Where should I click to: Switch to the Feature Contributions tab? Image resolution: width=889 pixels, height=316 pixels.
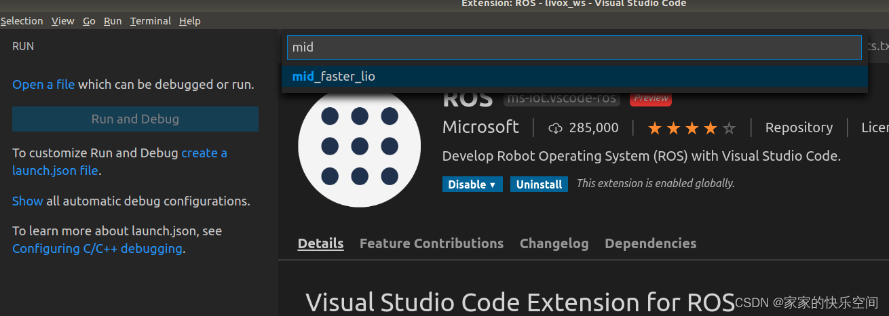pyautogui.click(x=432, y=243)
